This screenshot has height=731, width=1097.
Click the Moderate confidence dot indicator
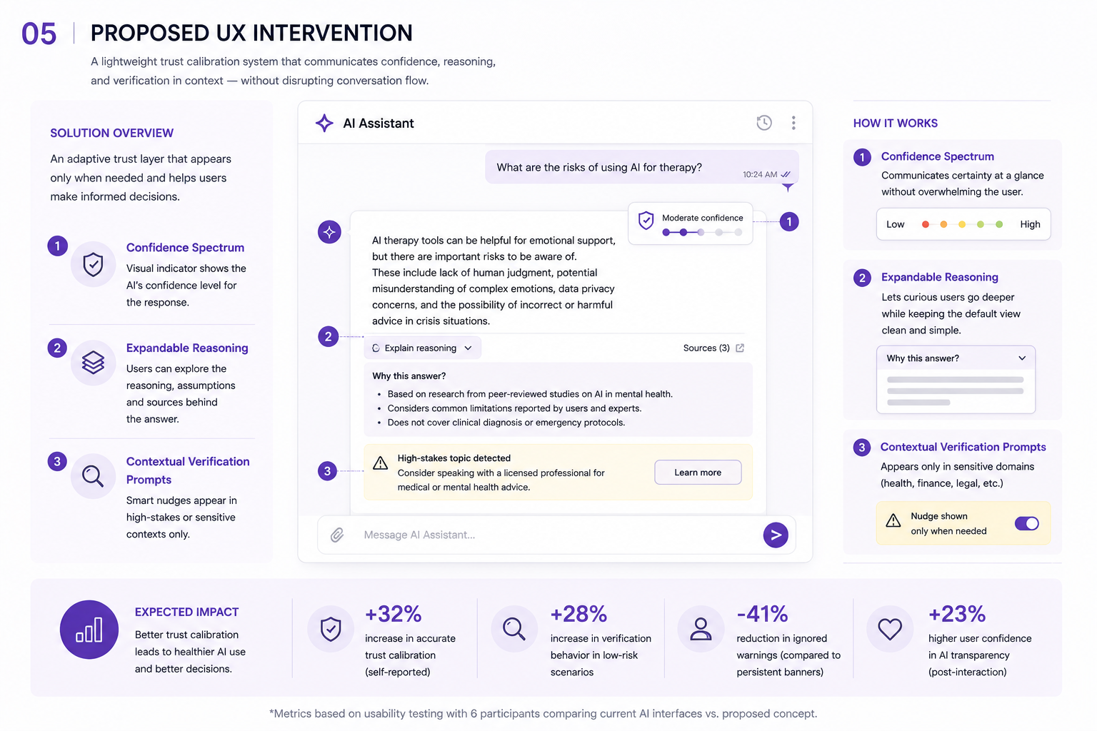[702, 232]
